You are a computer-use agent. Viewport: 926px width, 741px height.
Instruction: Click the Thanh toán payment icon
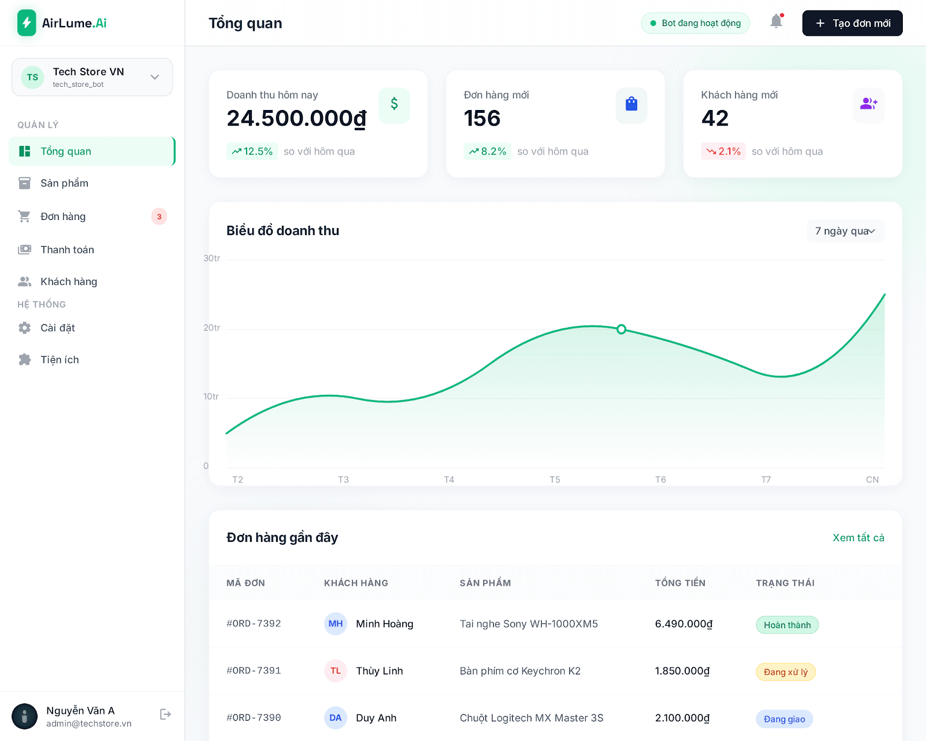point(24,250)
